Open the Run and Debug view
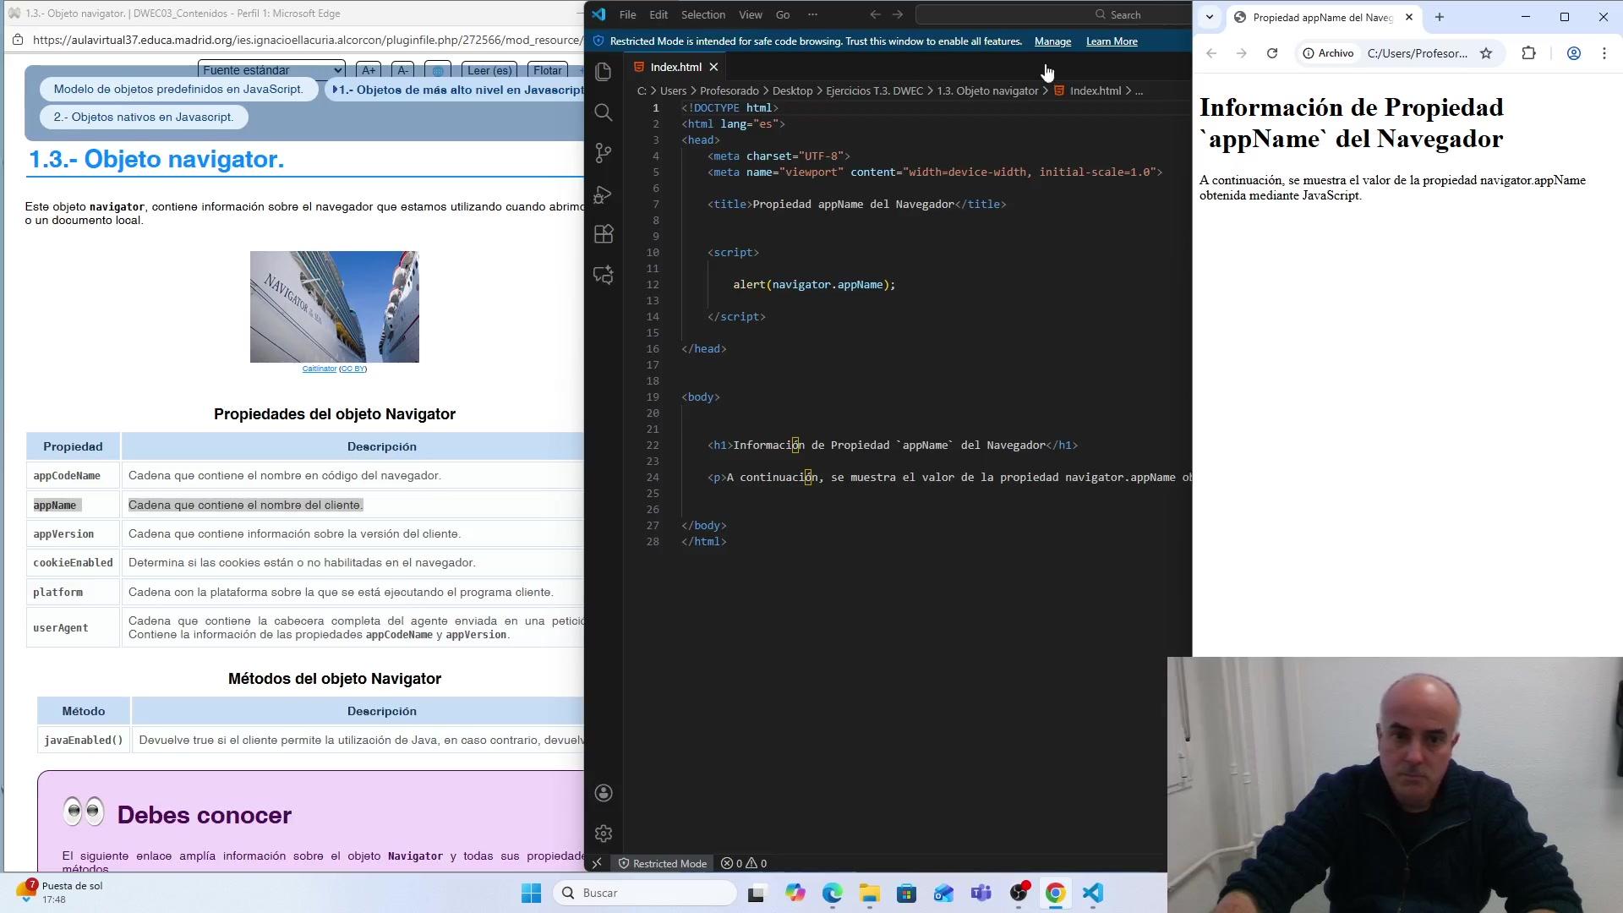Screen dimensions: 1623x913 tap(604, 194)
